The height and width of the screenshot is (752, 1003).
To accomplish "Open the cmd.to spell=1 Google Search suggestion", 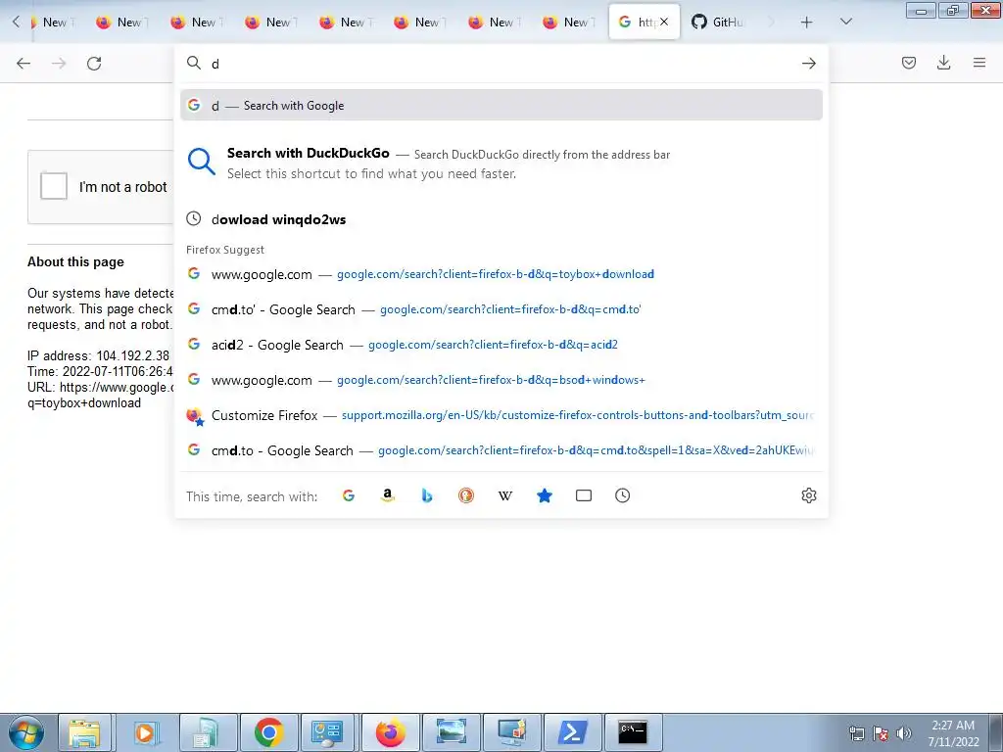I will click(x=501, y=450).
